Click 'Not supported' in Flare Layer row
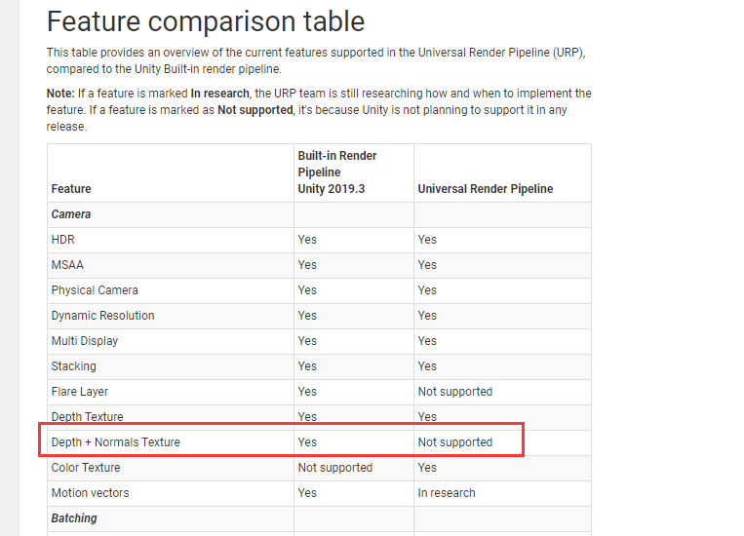744x536 pixels. [455, 392]
